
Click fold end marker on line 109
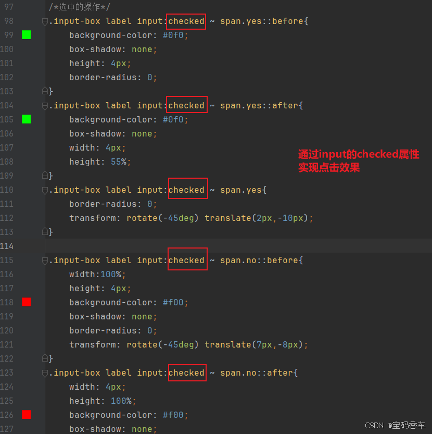point(45,176)
